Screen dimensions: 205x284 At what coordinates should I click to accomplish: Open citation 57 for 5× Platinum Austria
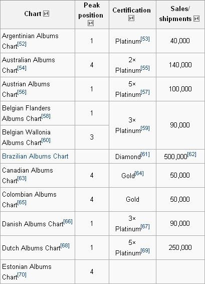point(145,92)
